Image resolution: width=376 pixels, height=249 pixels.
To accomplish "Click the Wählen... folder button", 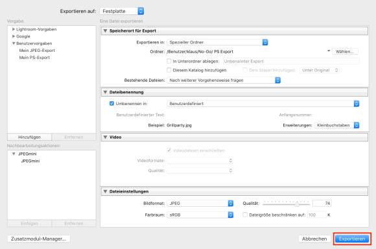I will coord(345,52).
